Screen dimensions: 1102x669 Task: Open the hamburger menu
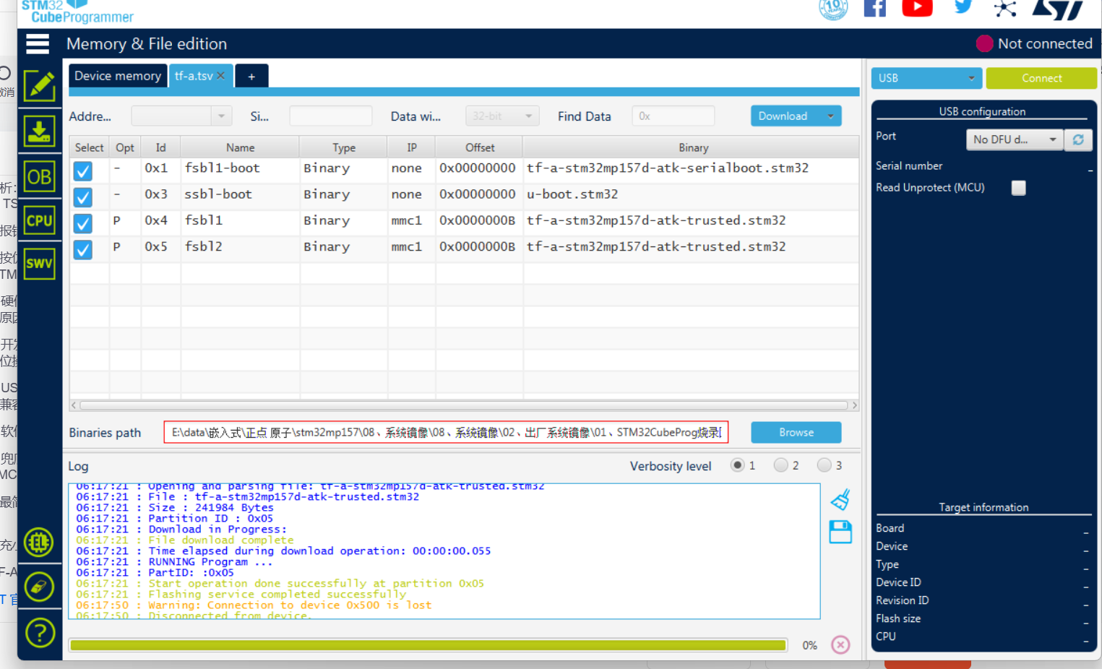(x=38, y=44)
